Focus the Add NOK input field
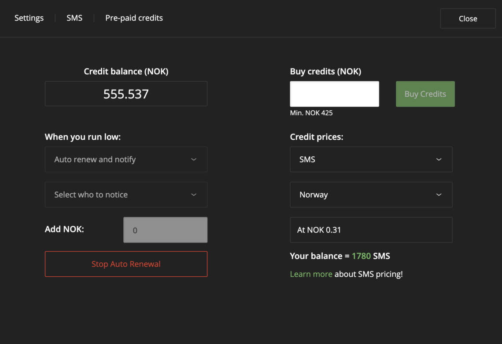 click(x=165, y=230)
